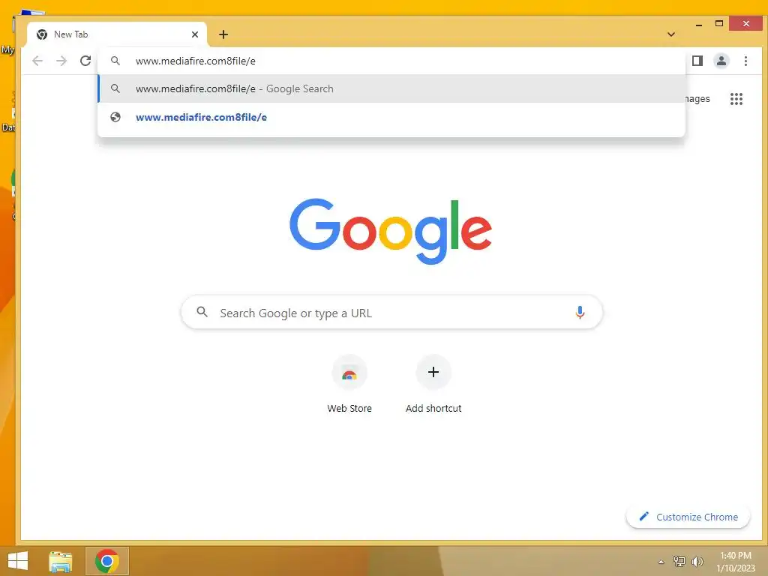
Task: Close the New Tab tab
Action: click(x=195, y=34)
